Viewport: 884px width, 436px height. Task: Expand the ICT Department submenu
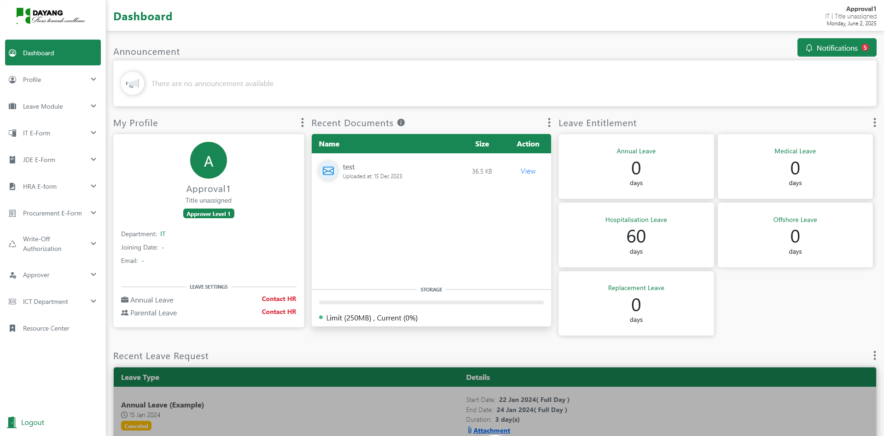pos(52,302)
